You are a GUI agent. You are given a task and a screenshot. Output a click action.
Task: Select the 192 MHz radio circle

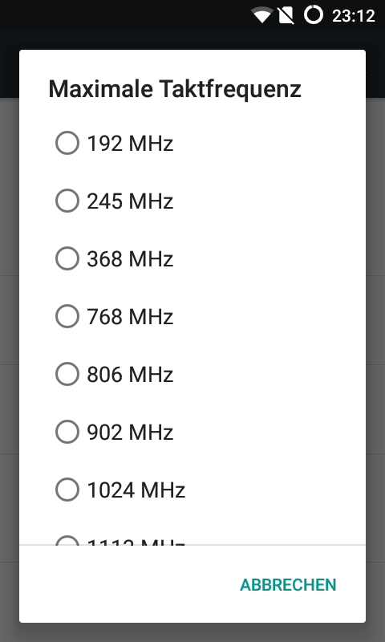click(67, 143)
